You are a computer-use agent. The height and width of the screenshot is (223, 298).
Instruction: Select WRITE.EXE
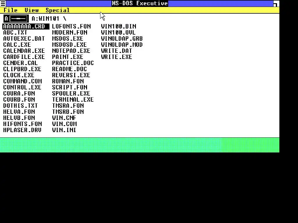coord(116,57)
